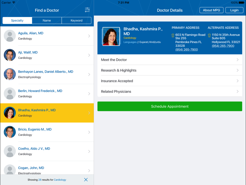
Task: Switch to the Keyword search tab
Action: [76, 20]
